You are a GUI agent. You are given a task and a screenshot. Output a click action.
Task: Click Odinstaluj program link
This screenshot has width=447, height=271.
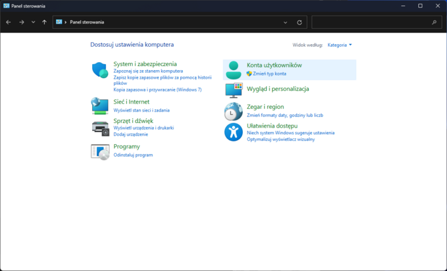pos(133,155)
